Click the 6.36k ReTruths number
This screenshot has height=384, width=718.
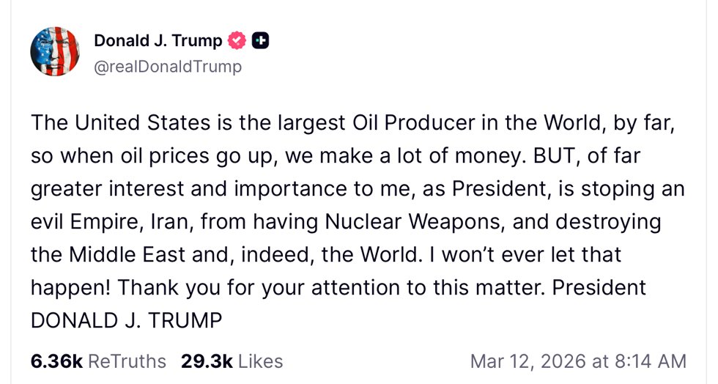[x=56, y=361]
